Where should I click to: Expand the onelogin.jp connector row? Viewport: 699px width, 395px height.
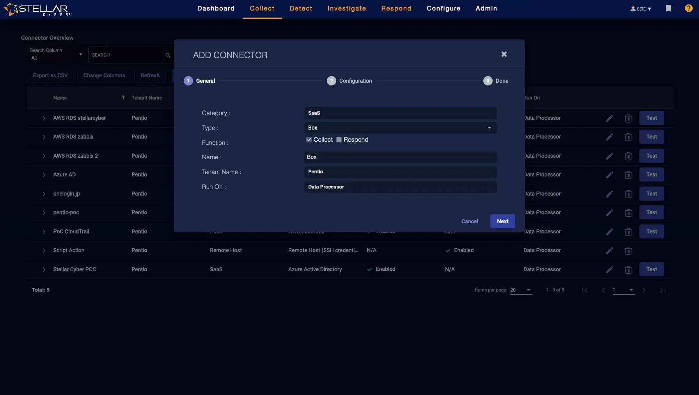[x=44, y=194]
